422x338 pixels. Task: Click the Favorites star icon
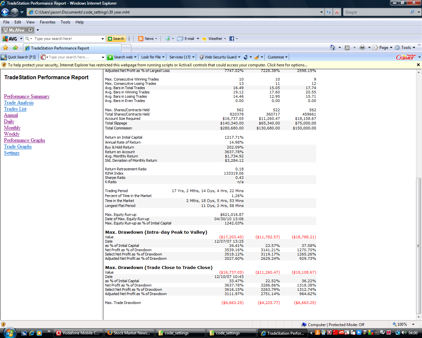click(6, 48)
